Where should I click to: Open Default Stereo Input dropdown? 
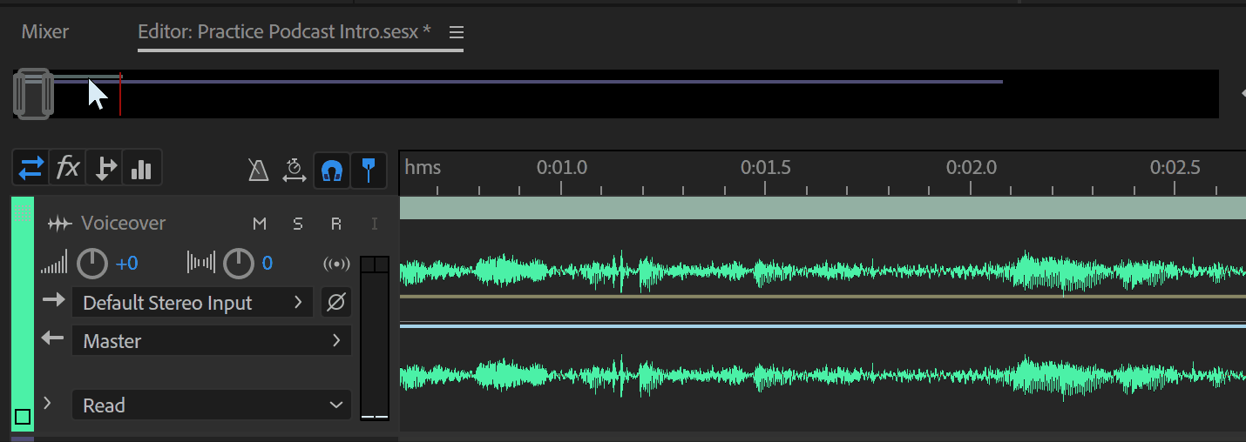(192, 303)
